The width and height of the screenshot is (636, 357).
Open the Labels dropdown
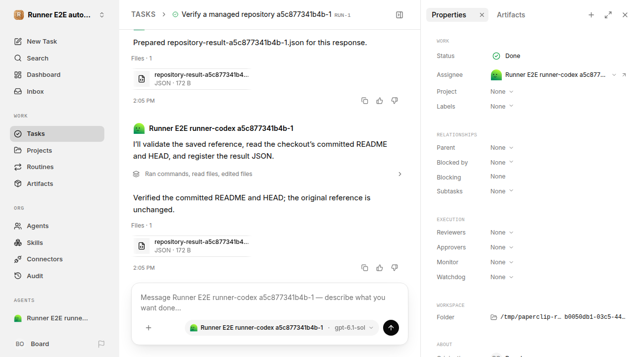coord(502,107)
